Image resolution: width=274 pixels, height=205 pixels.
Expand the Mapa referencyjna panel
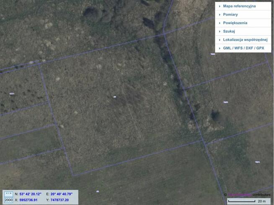pos(239,6)
